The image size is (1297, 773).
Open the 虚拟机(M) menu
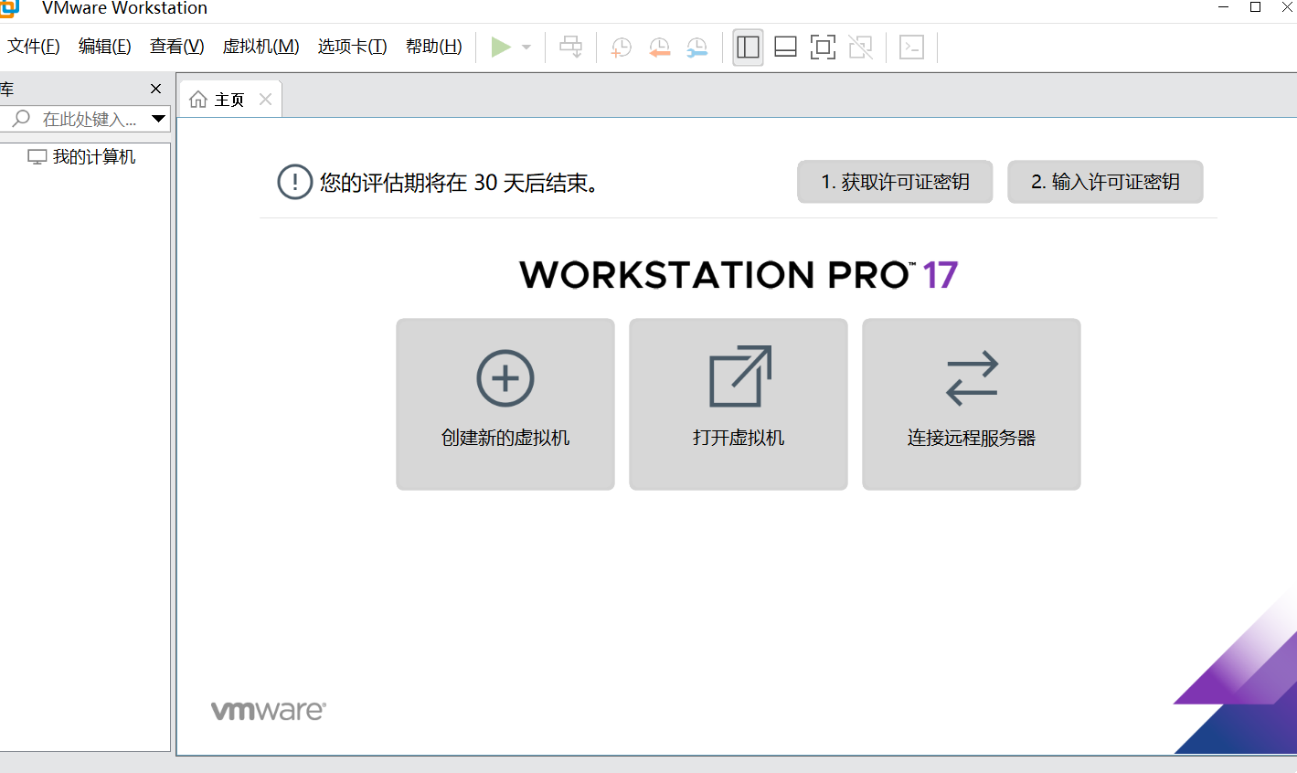(x=261, y=47)
